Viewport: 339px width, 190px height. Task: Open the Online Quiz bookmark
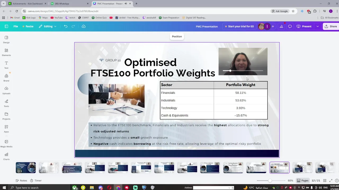pyautogui.click(x=99, y=18)
